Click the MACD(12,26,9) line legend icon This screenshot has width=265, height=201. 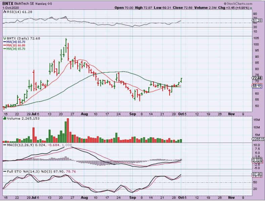(4, 145)
